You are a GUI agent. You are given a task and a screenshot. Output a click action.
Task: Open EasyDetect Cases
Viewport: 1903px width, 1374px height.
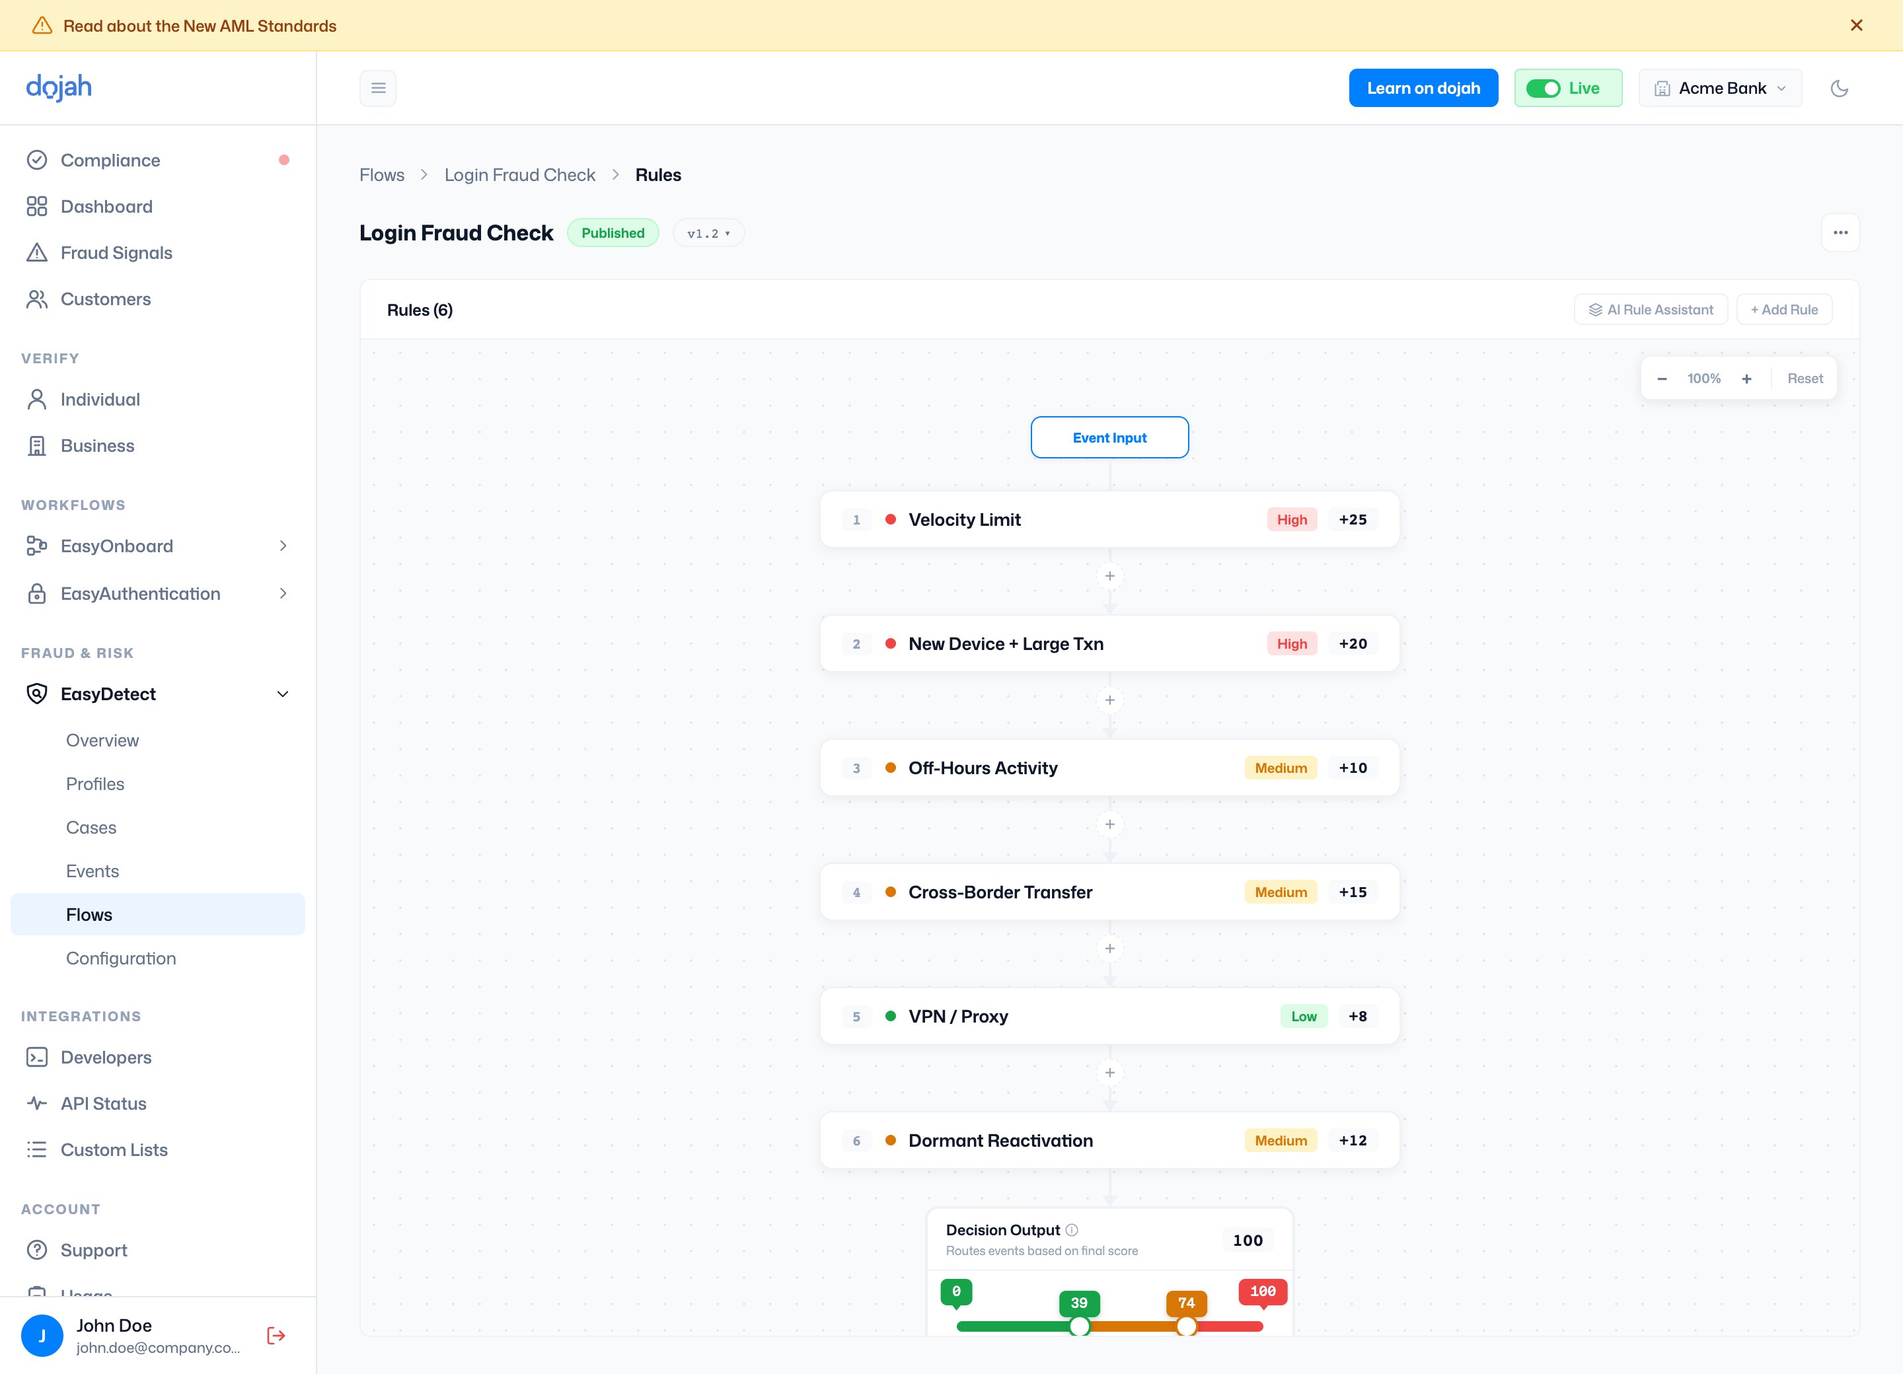pyautogui.click(x=158, y=828)
